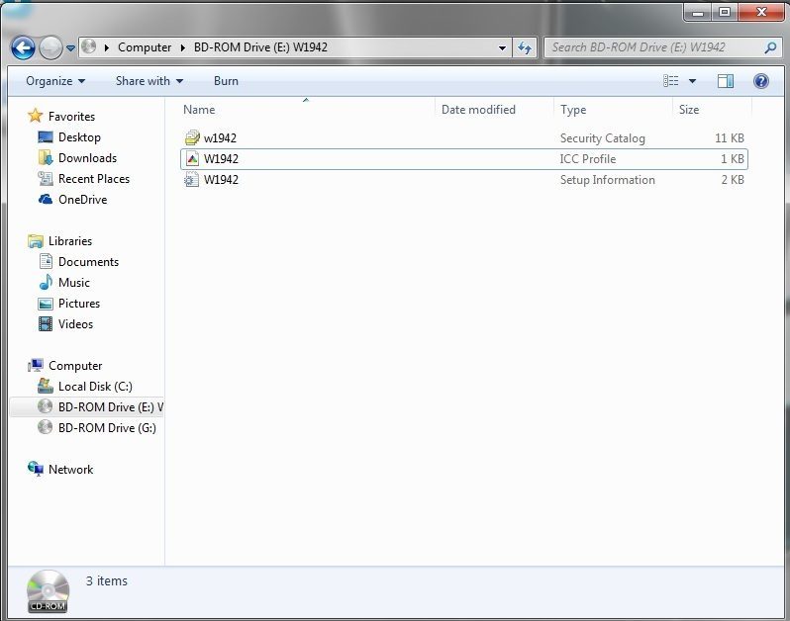Viewport: 790px width, 621px height.
Task: Refresh the folder view
Action: 525,47
